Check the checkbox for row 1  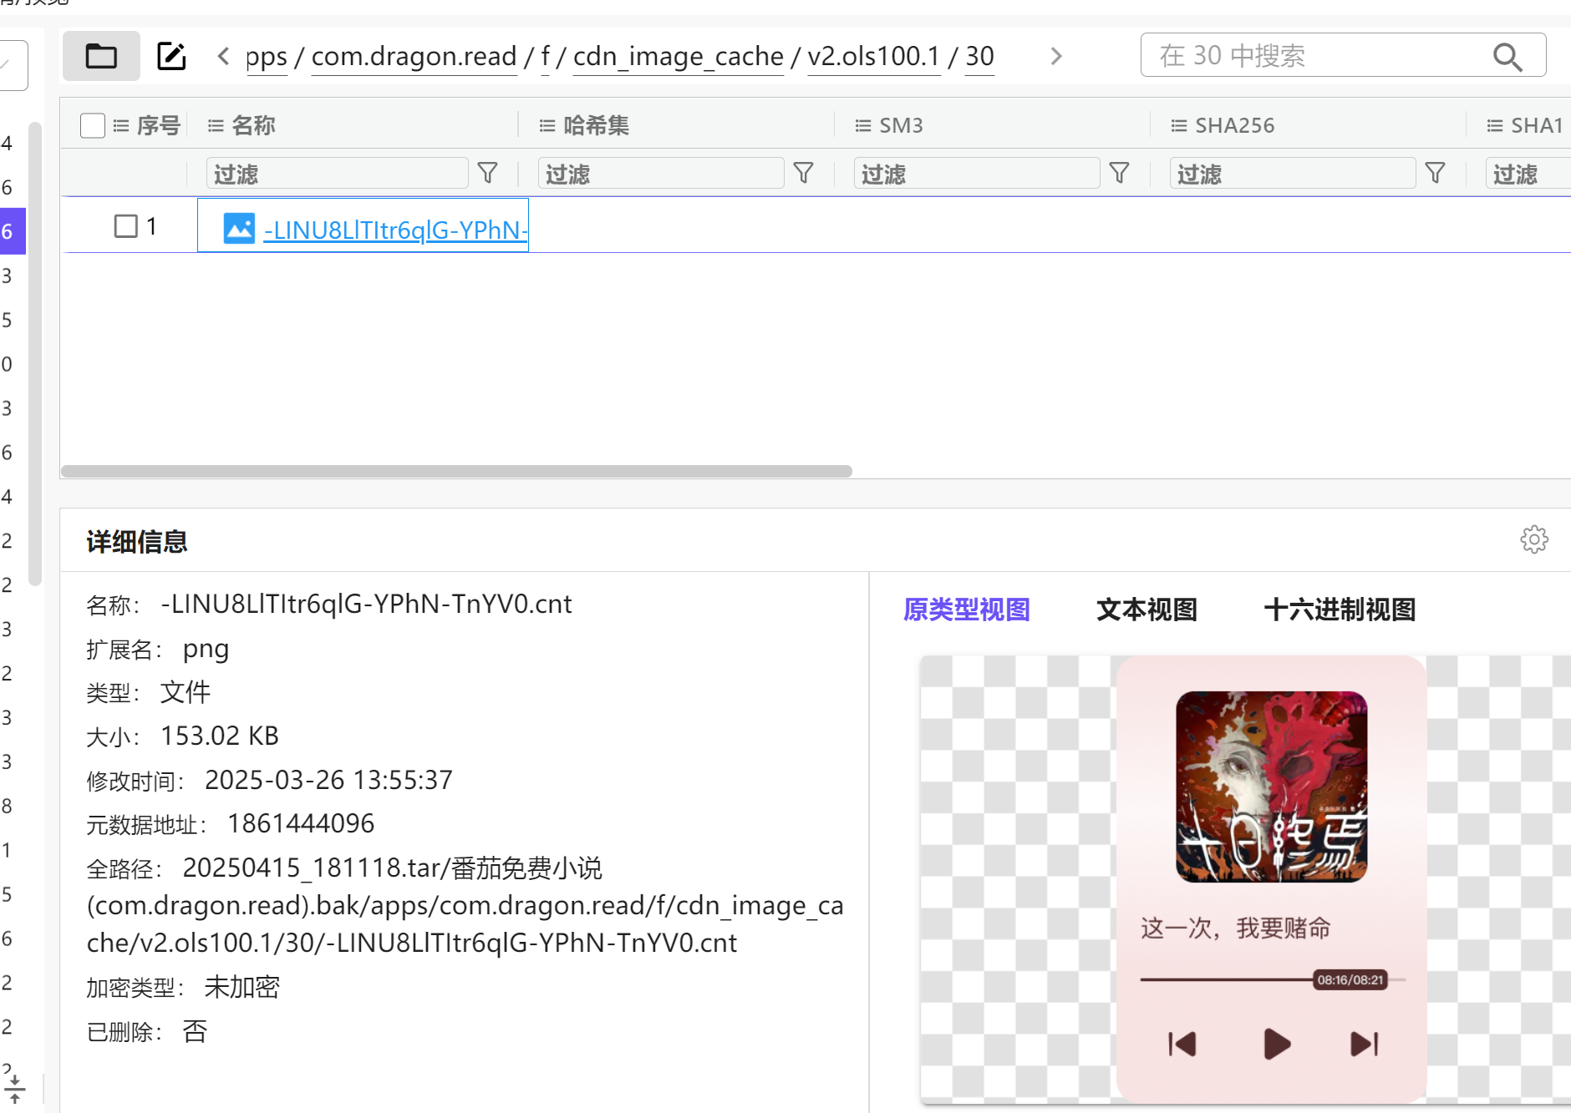(x=125, y=226)
